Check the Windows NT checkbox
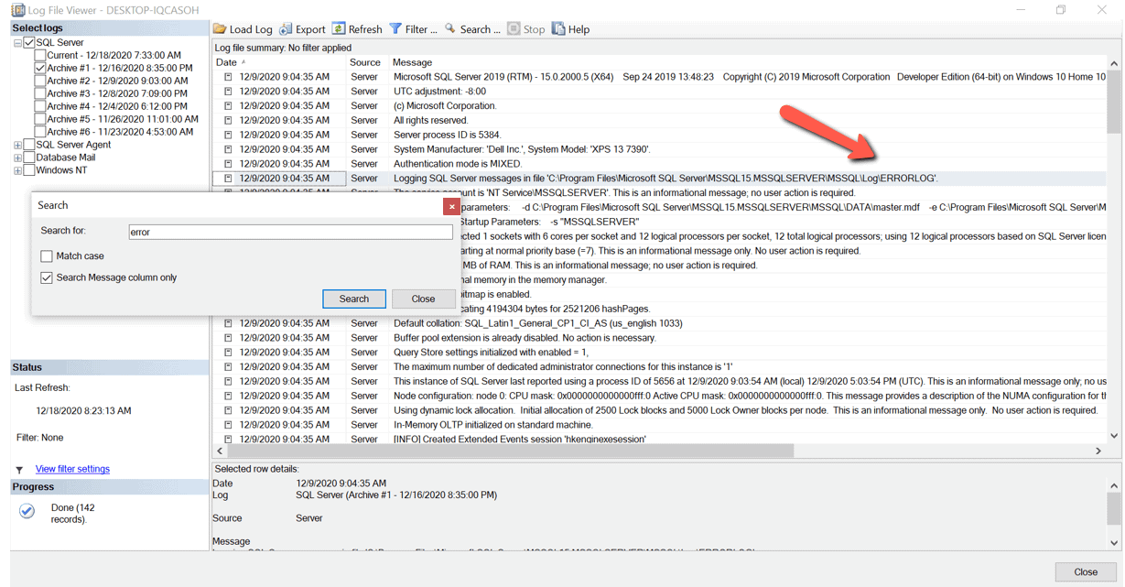This screenshot has height=587, width=1125. pos(29,170)
